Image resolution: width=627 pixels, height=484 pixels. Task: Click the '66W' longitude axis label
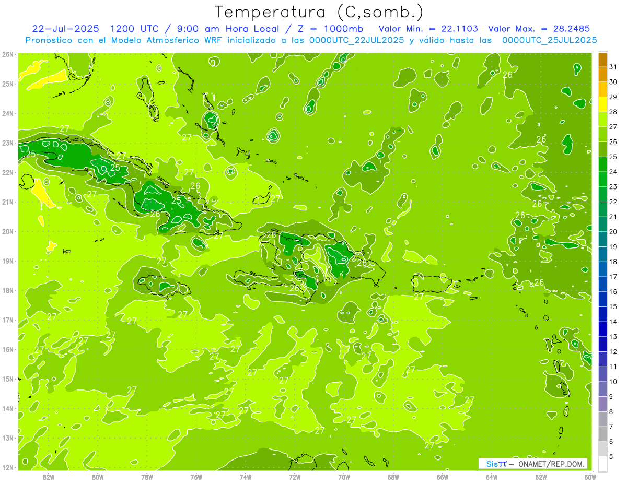point(443,477)
